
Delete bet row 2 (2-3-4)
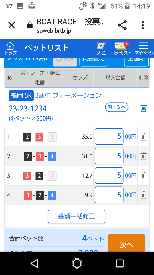point(143,156)
